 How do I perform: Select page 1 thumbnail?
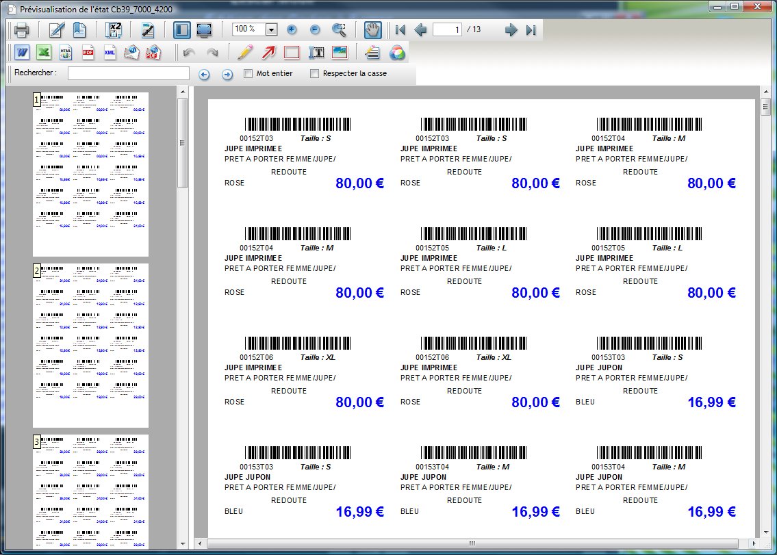pos(90,175)
